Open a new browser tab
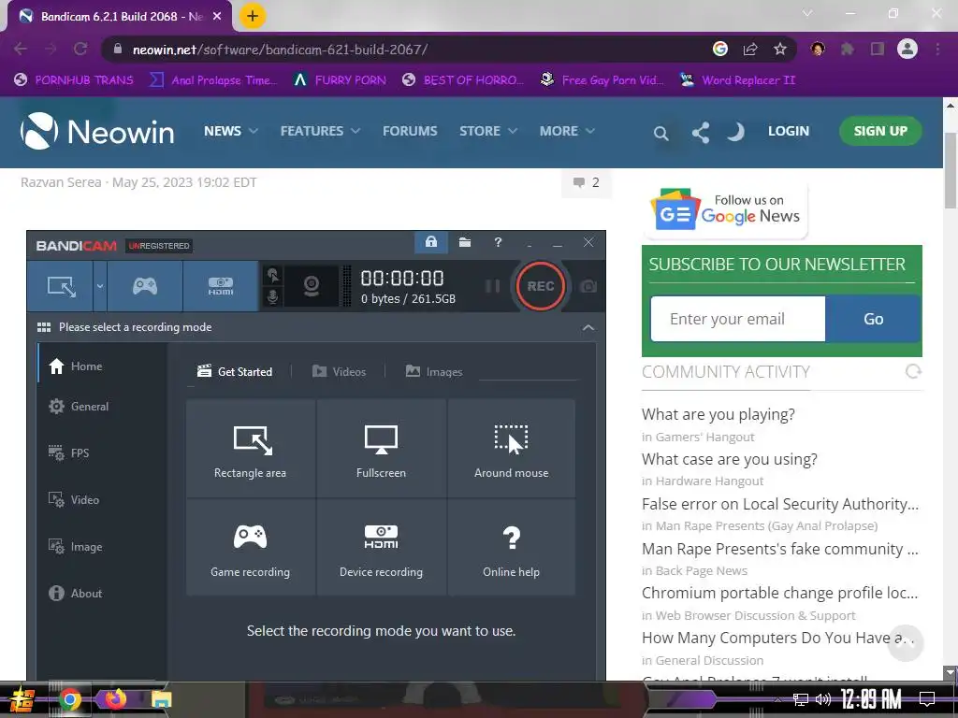This screenshot has width=958, height=718. (x=253, y=16)
